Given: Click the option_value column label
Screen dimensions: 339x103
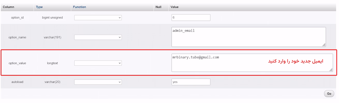Looking at the screenshot, I should (x=17, y=63).
